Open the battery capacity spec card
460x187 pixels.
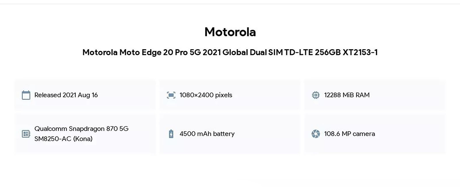pos(230,134)
